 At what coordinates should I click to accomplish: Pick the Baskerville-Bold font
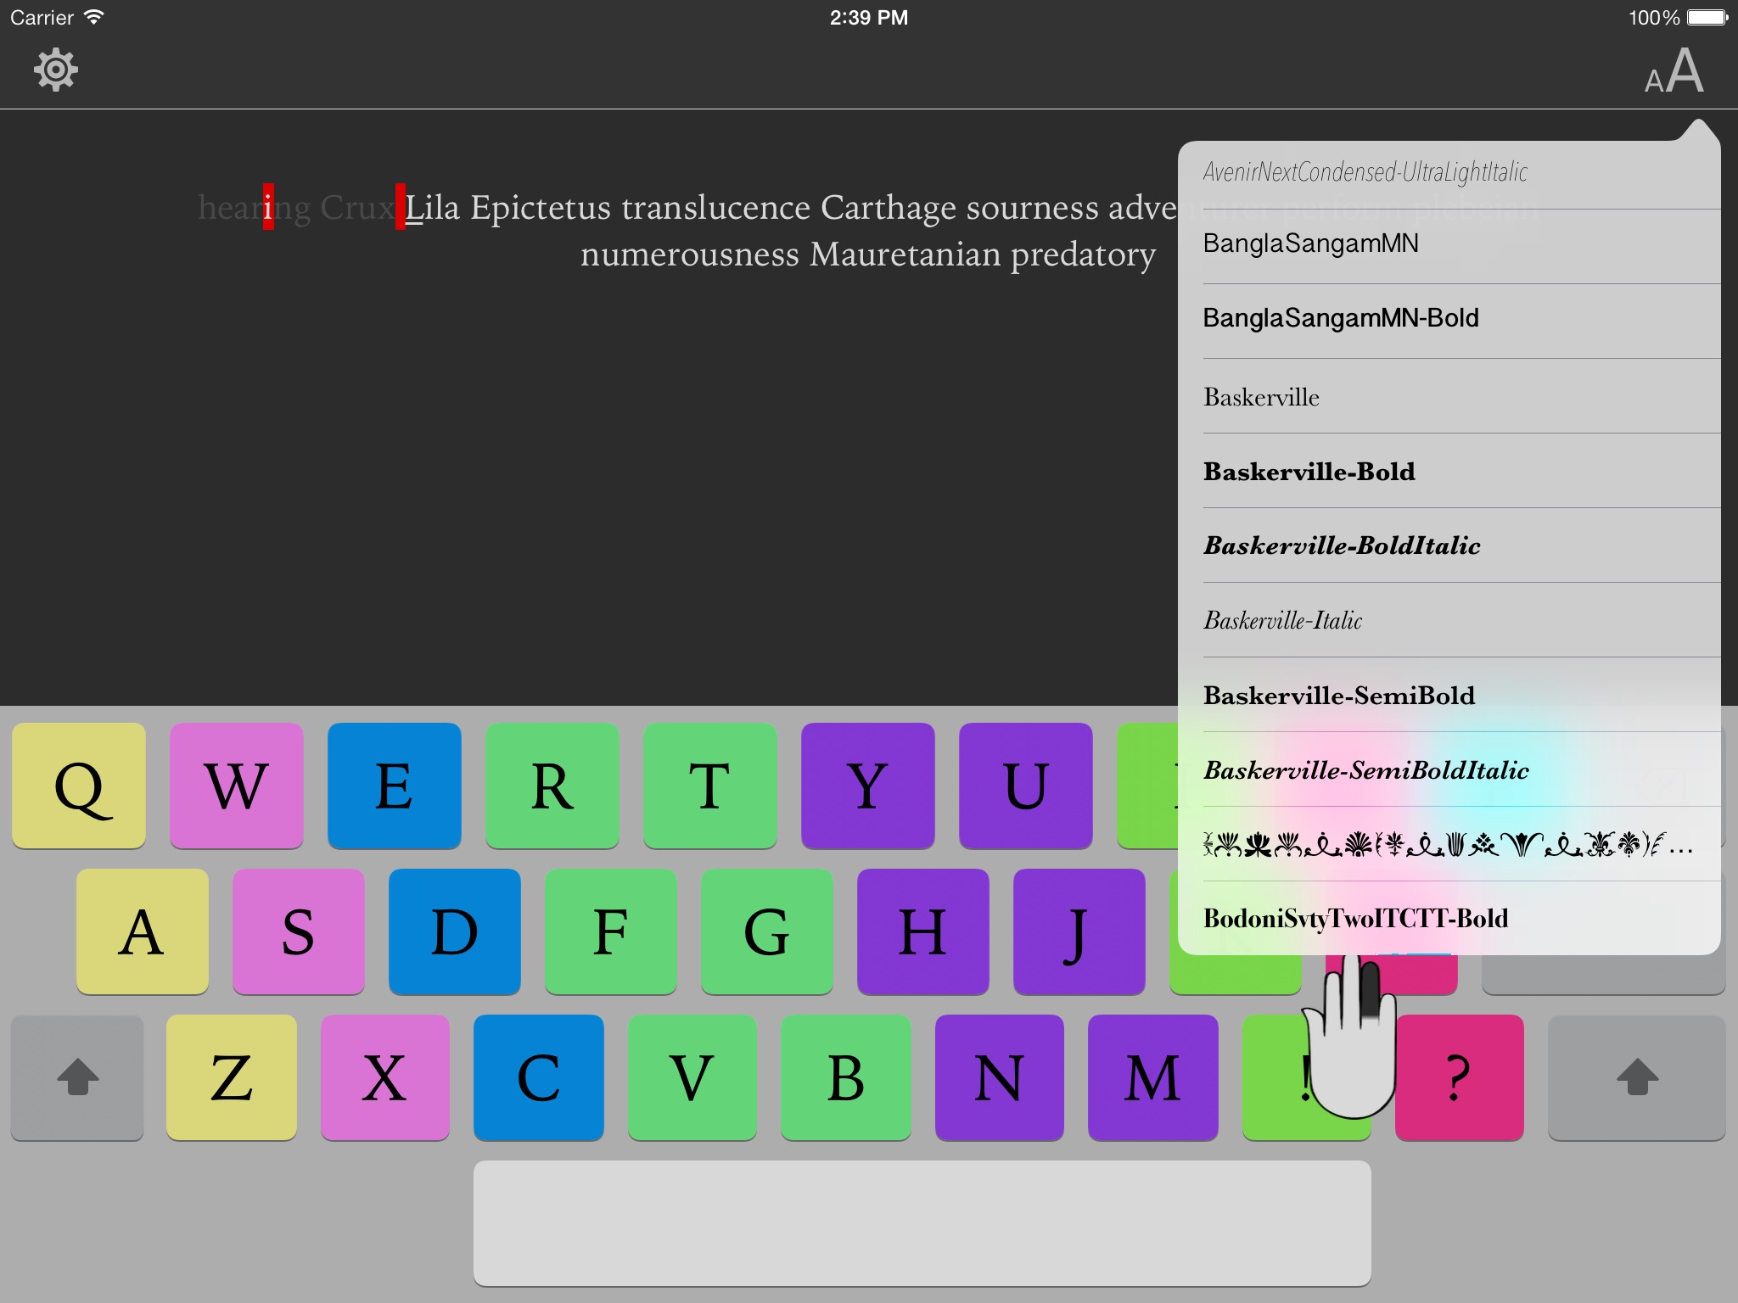pyautogui.click(x=1449, y=472)
